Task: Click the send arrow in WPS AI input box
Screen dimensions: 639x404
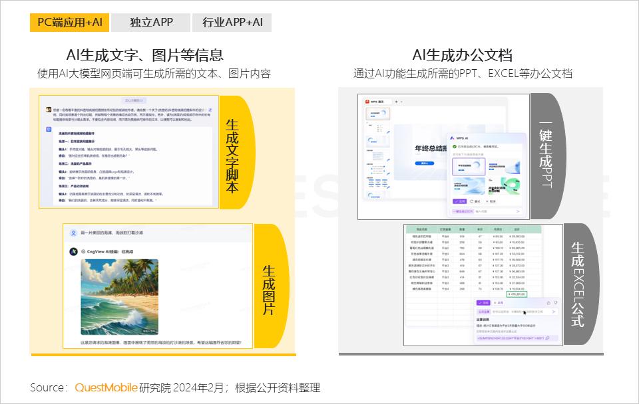Action: coord(518,211)
